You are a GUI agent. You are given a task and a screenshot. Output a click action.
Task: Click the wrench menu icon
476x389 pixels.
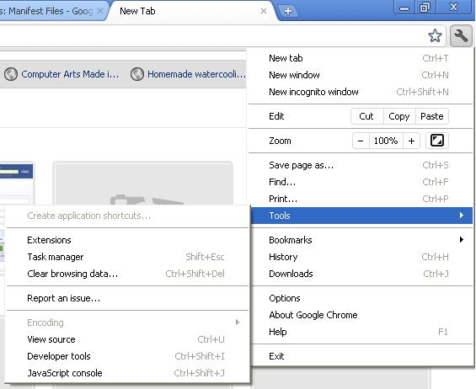coord(461,35)
